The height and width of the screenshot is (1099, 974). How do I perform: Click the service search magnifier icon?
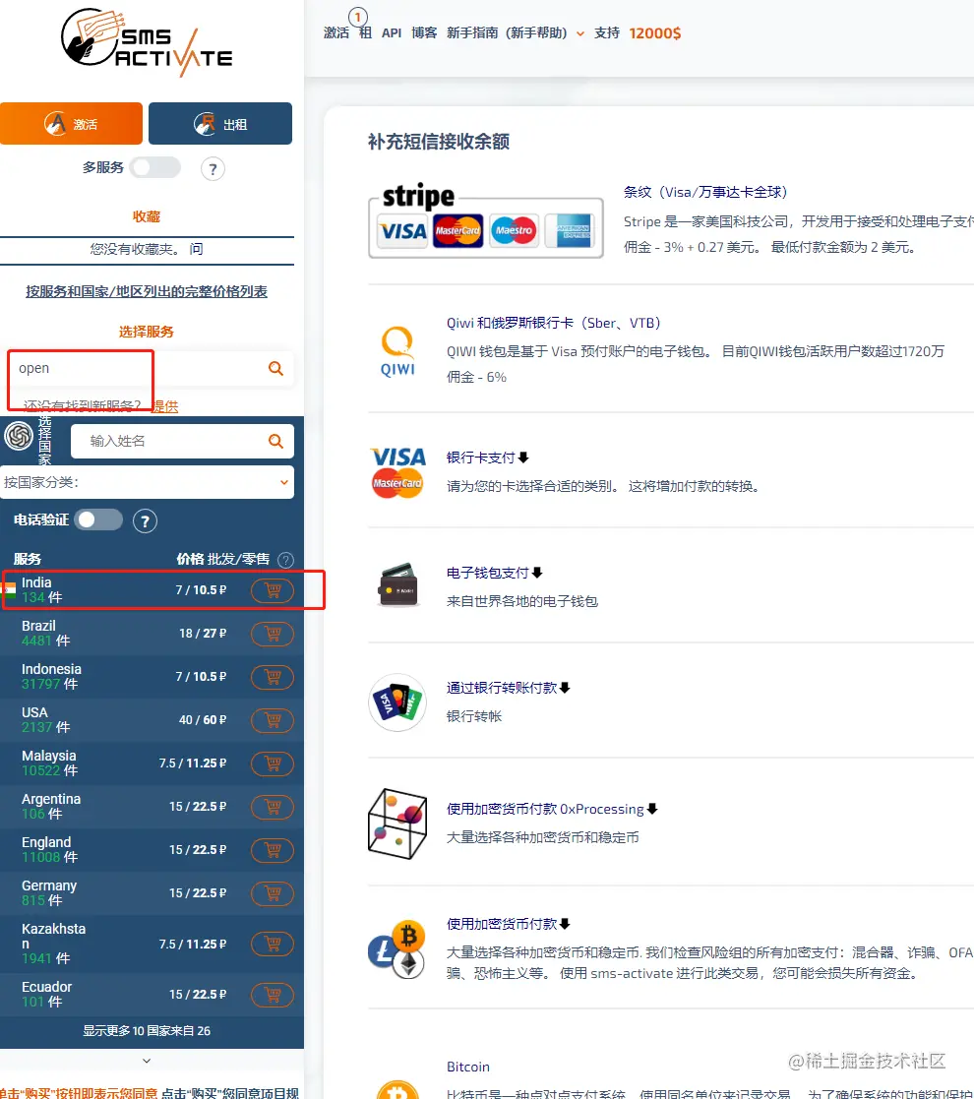[x=276, y=368]
